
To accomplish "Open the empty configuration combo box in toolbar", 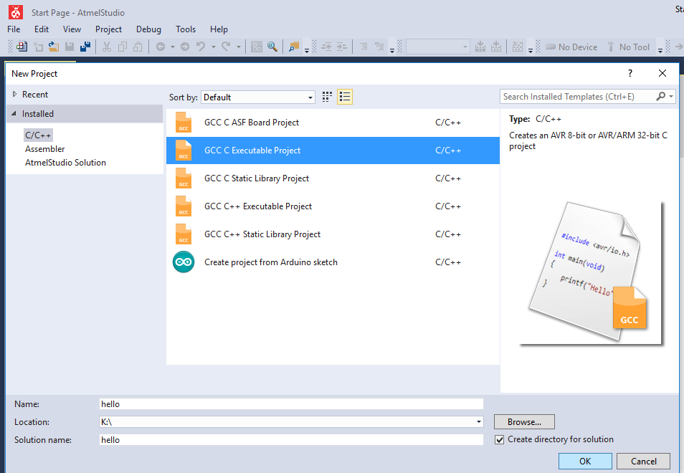I will 437,47.
